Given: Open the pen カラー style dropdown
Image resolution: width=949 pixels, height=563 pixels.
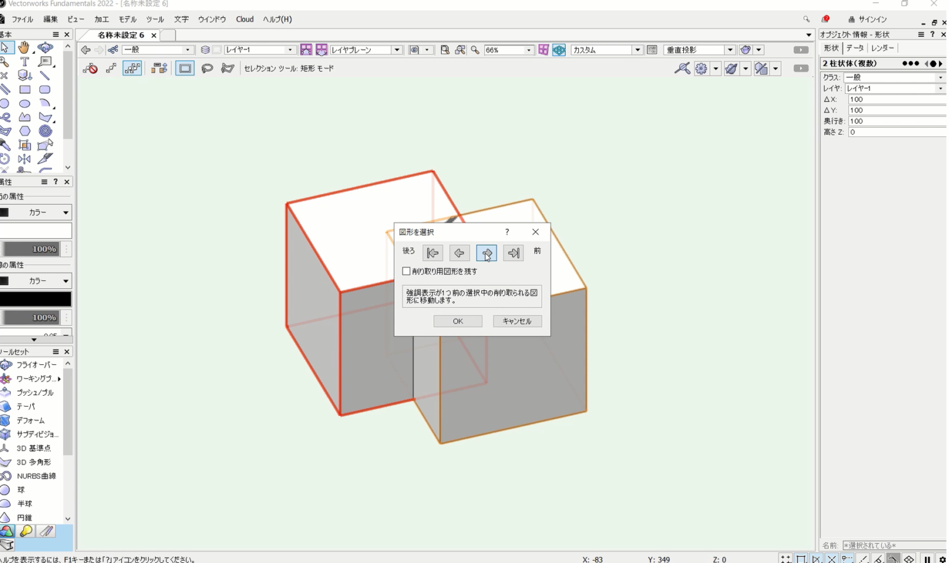Looking at the screenshot, I should coord(36,281).
